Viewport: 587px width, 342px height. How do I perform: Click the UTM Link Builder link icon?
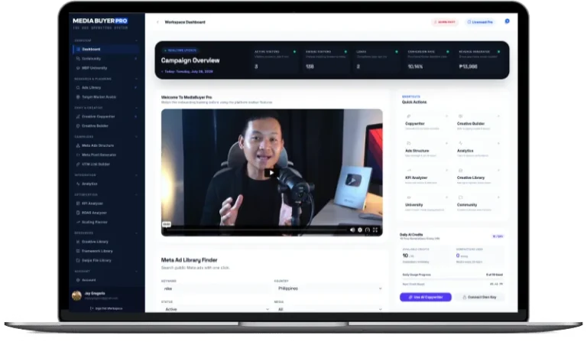78,164
